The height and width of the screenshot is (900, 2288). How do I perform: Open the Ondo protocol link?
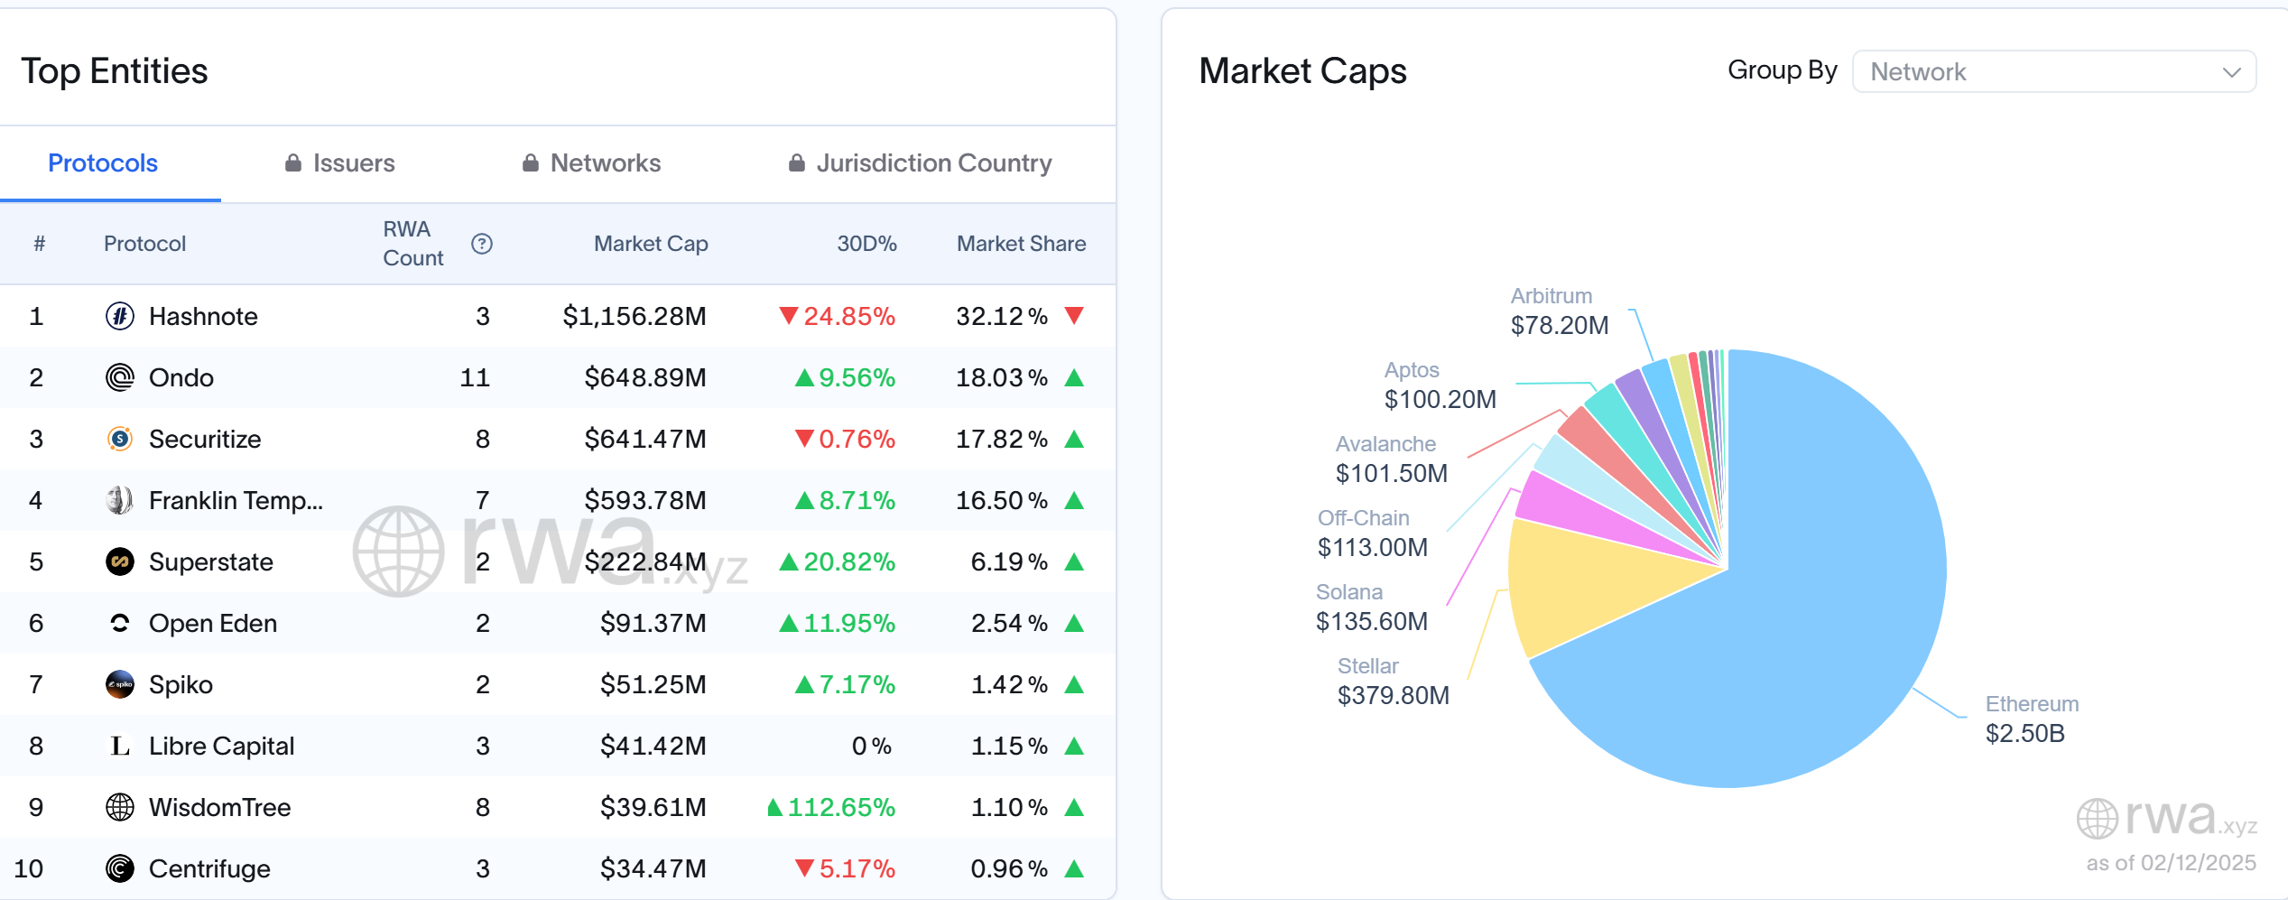(181, 377)
